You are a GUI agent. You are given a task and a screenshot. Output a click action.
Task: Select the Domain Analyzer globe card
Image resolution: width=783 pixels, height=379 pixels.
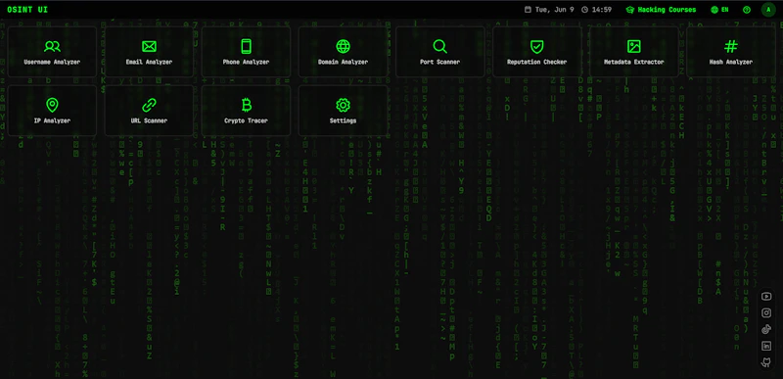pyautogui.click(x=344, y=52)
